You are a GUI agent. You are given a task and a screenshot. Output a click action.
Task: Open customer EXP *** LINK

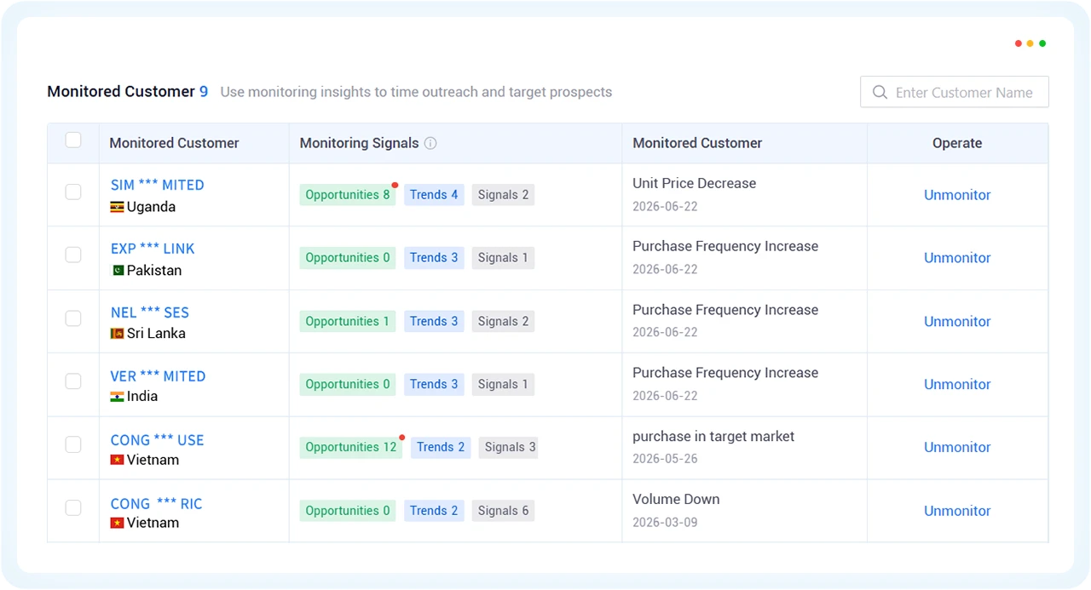pyautogui.click(x=153, y=249)
